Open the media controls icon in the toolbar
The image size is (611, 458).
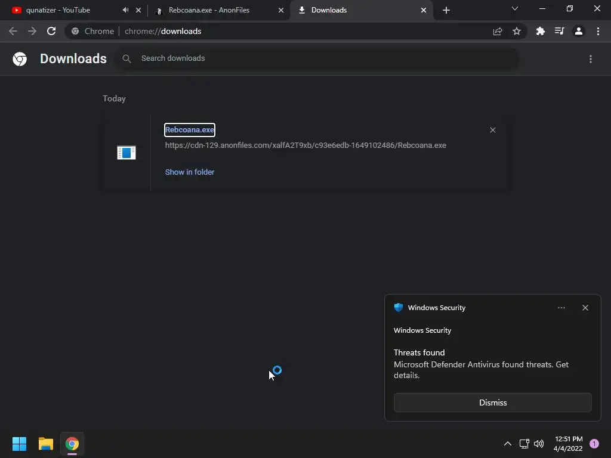click(x=560, y=31)
